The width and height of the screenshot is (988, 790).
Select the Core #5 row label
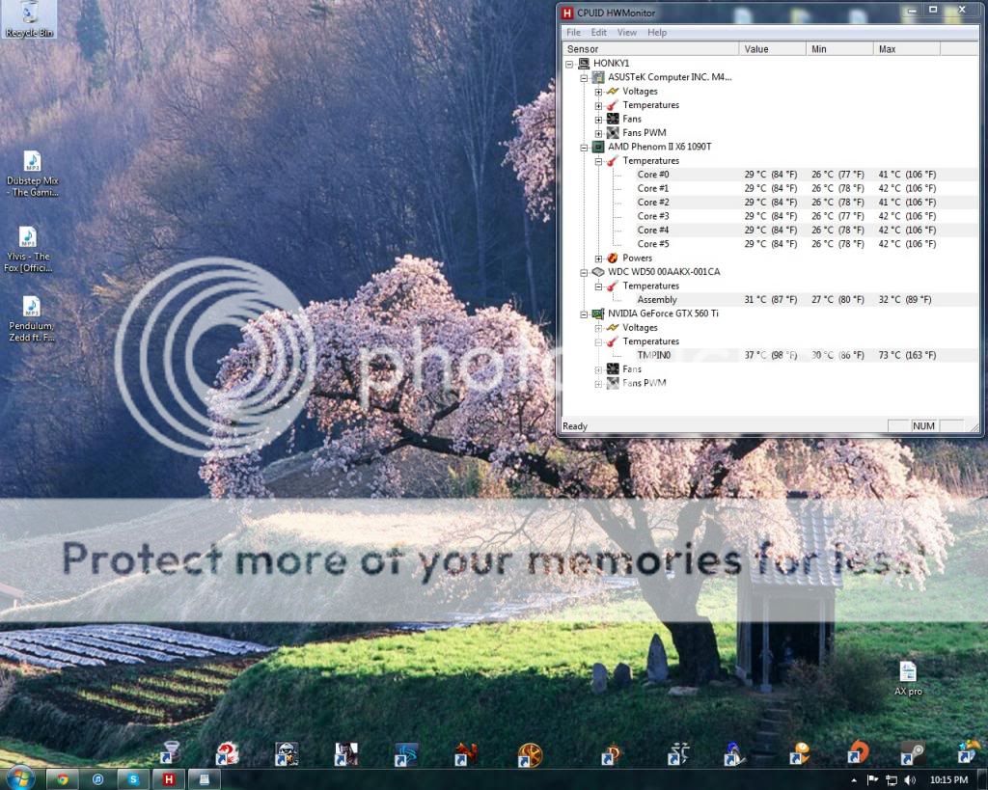[653, 244]
